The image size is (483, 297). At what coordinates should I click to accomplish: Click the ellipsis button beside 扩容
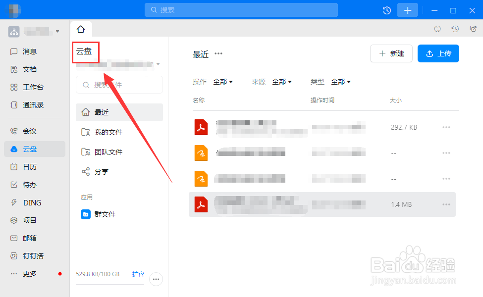tap(156, 279)
